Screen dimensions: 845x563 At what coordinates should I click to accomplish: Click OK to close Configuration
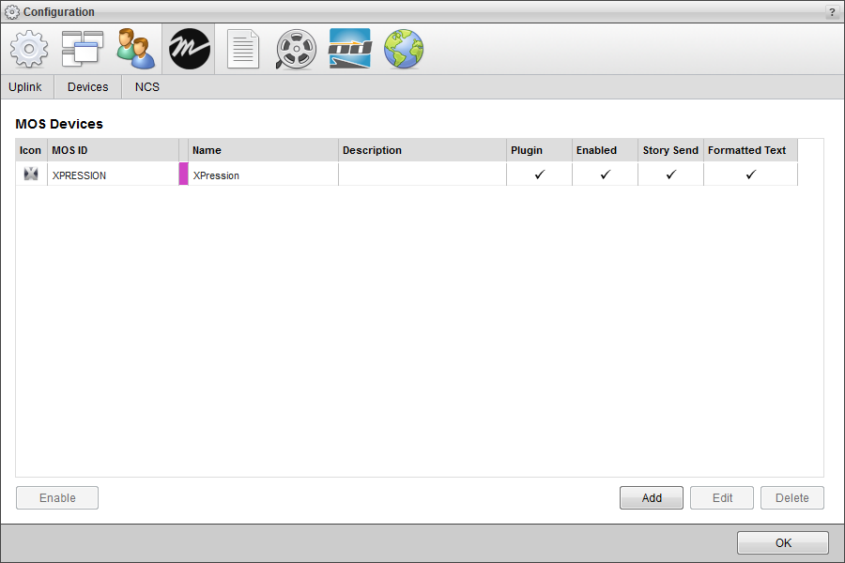click(x=782, y=542)
